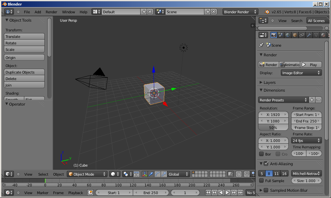Open the Global orientation dropdown
Viewport: 331px width, 198px height.
178,174
